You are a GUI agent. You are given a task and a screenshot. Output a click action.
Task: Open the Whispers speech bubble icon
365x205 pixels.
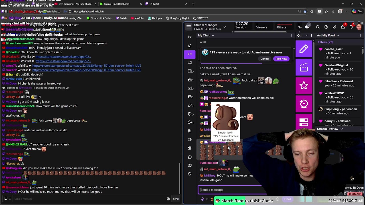351,27
